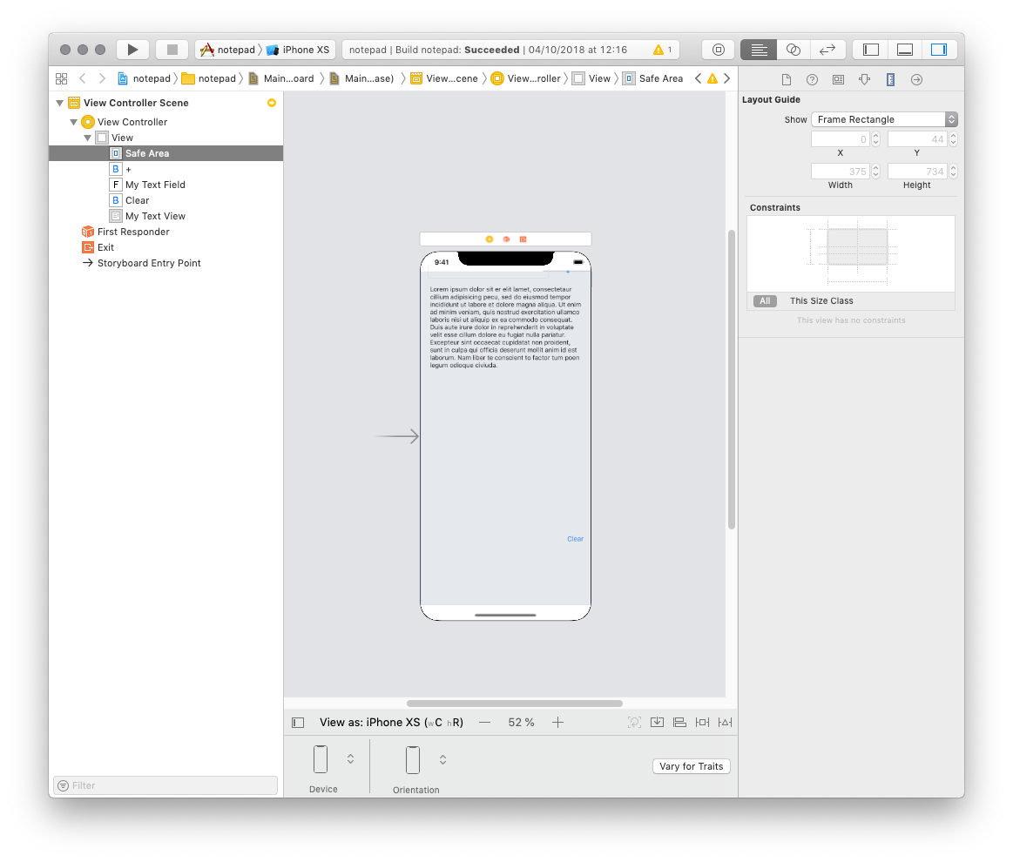Screen dimensions: 1013x862
Task: Open the Quick Help inspector
Action: [812, 79]
